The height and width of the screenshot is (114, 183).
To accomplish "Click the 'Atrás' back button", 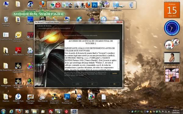I will tap(77, 84).
